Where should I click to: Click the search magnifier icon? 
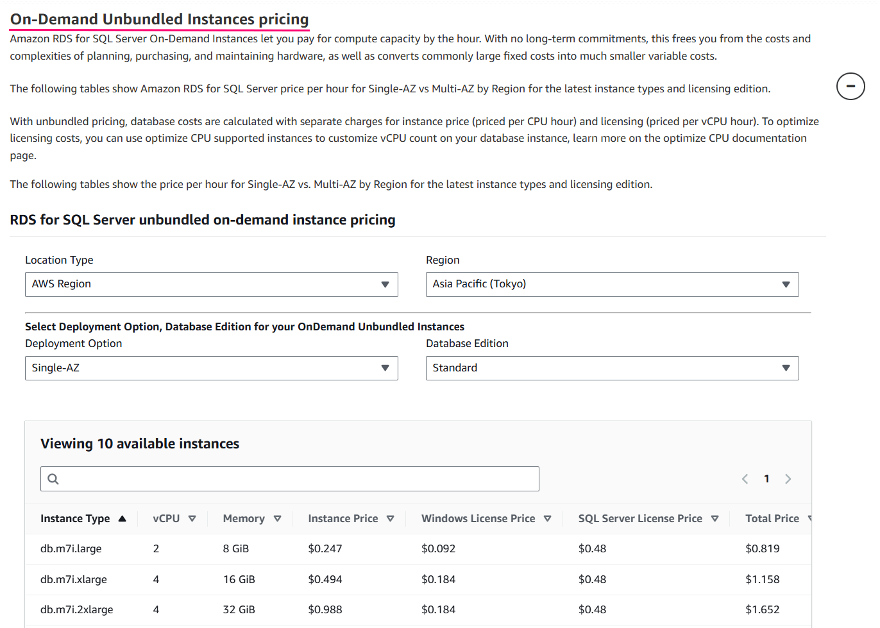(x=53, y=479)
